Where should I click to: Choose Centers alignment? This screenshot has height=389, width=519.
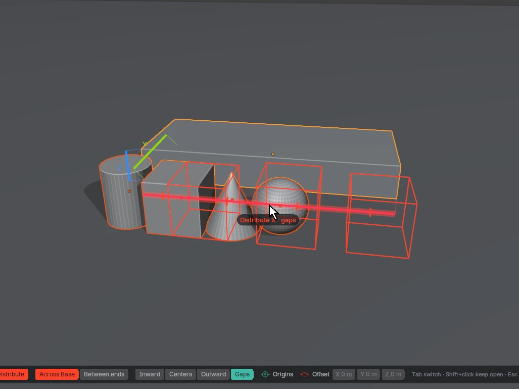tap(181, 374)
